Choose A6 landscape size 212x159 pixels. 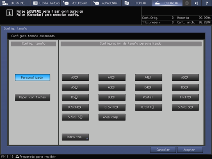click(112, 87)
